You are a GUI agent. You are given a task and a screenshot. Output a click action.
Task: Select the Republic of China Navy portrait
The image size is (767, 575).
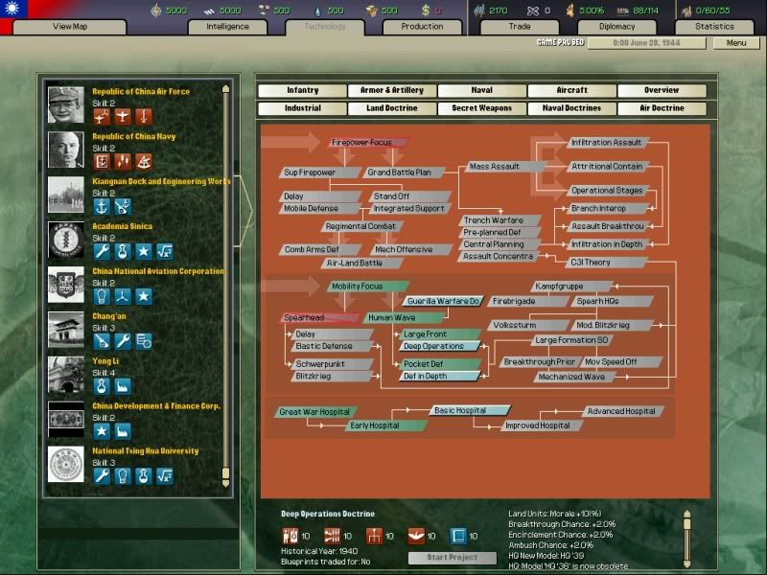66,149
